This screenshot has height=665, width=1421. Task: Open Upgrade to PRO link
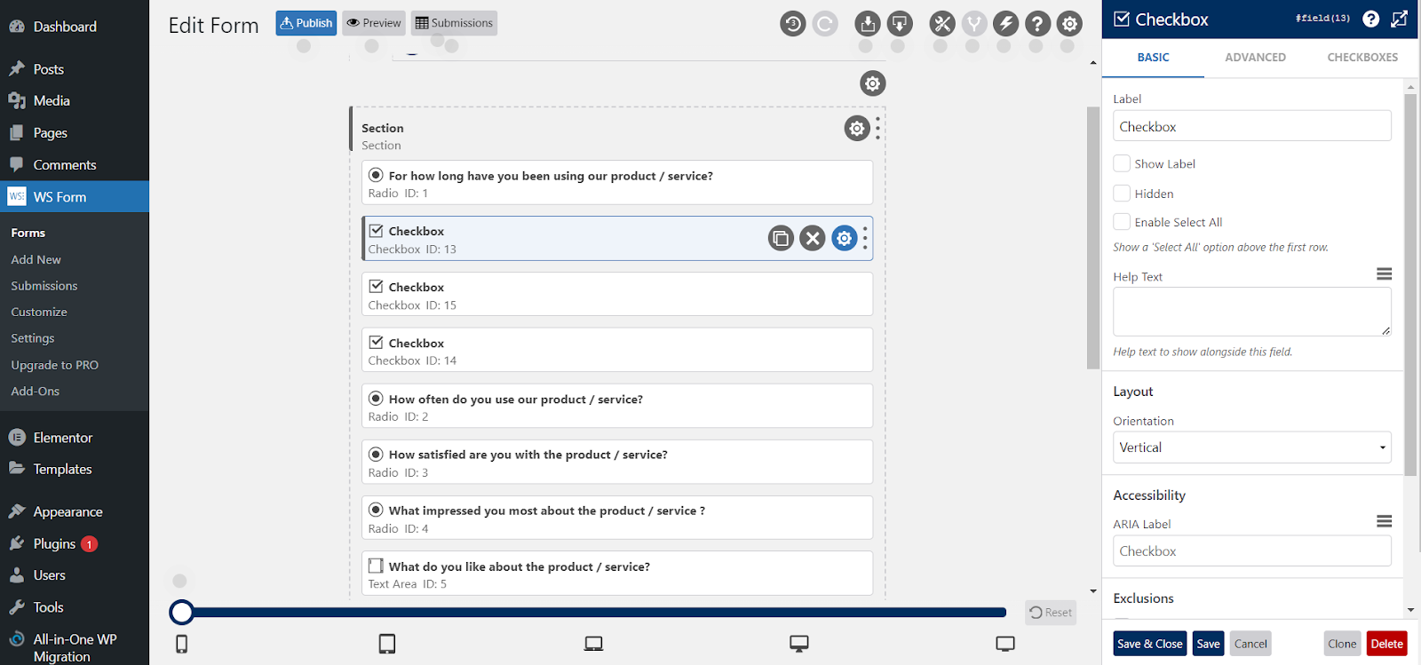(55, 365)
